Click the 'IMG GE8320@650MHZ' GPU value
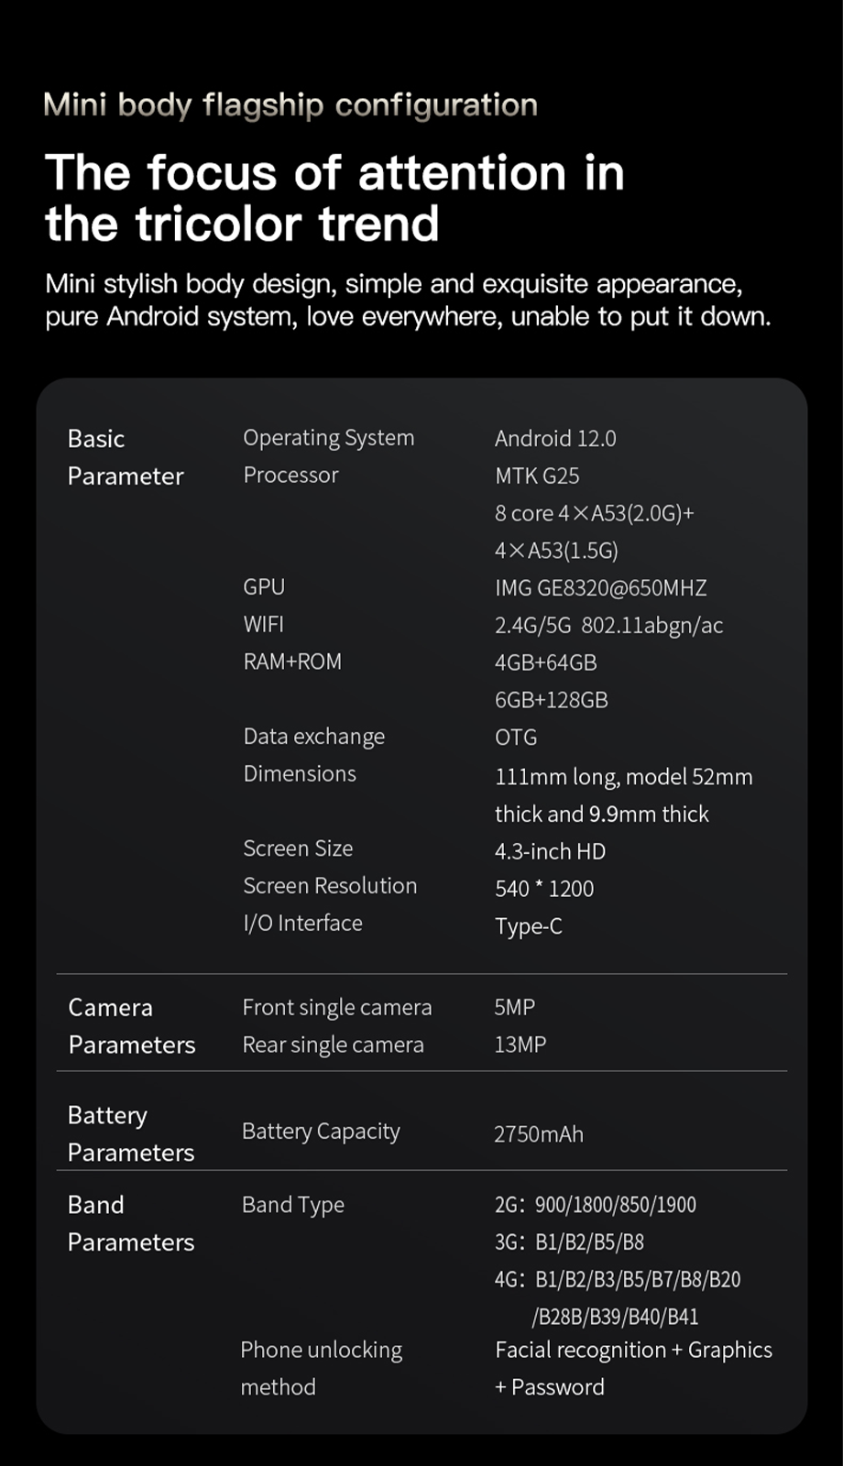 (601, 588)
